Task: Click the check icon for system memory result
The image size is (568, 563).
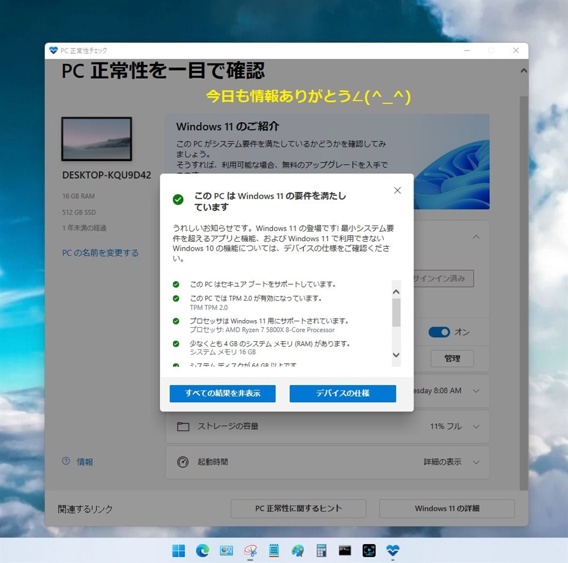Action: [176, 344]
